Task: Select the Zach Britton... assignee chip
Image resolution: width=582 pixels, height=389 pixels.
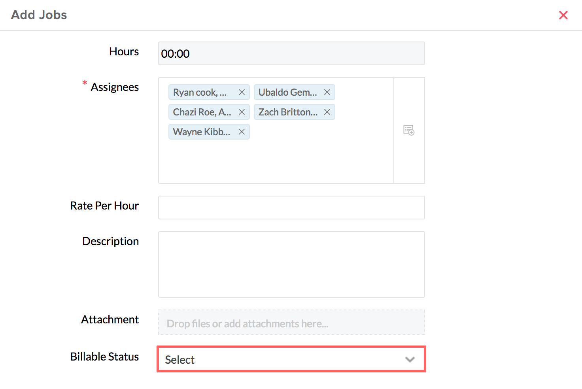Action: pos(287,112)
